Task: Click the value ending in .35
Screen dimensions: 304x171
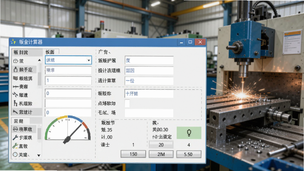Action: click(107, 130)
